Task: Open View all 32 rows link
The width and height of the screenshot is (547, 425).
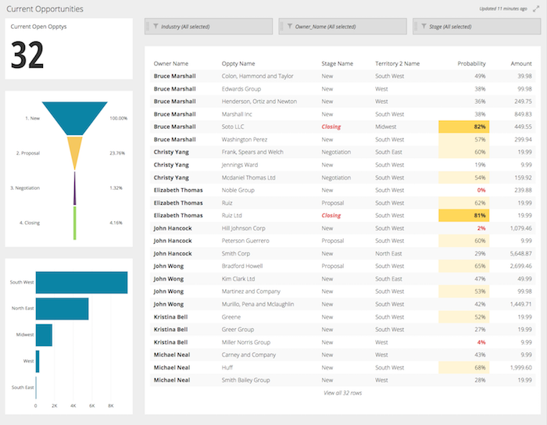Action: point(342,393)
